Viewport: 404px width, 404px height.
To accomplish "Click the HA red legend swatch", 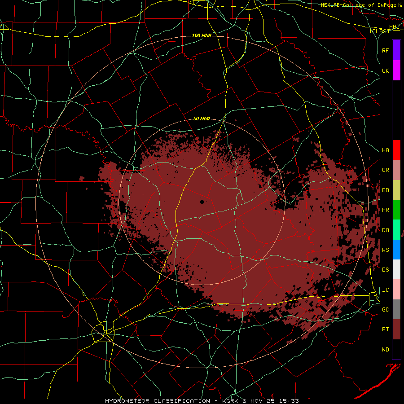I will pyautogui.click(x=396, y=150).
